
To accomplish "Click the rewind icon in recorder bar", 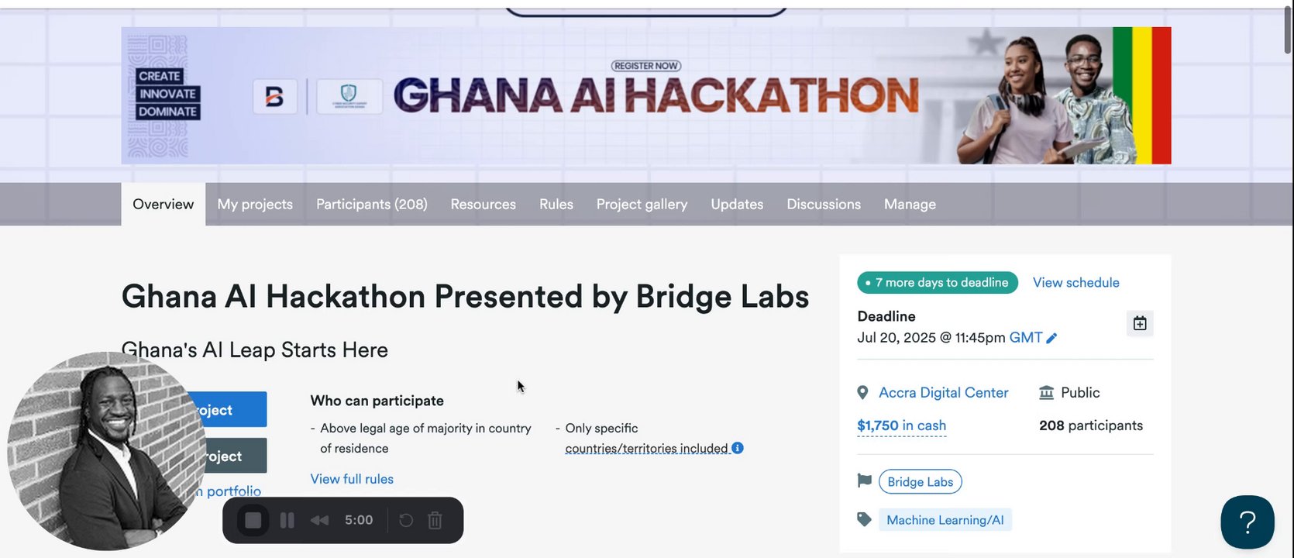I will [319, 520].
